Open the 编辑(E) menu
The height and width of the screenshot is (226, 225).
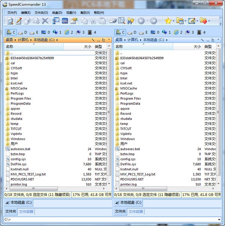coord(26,13)
